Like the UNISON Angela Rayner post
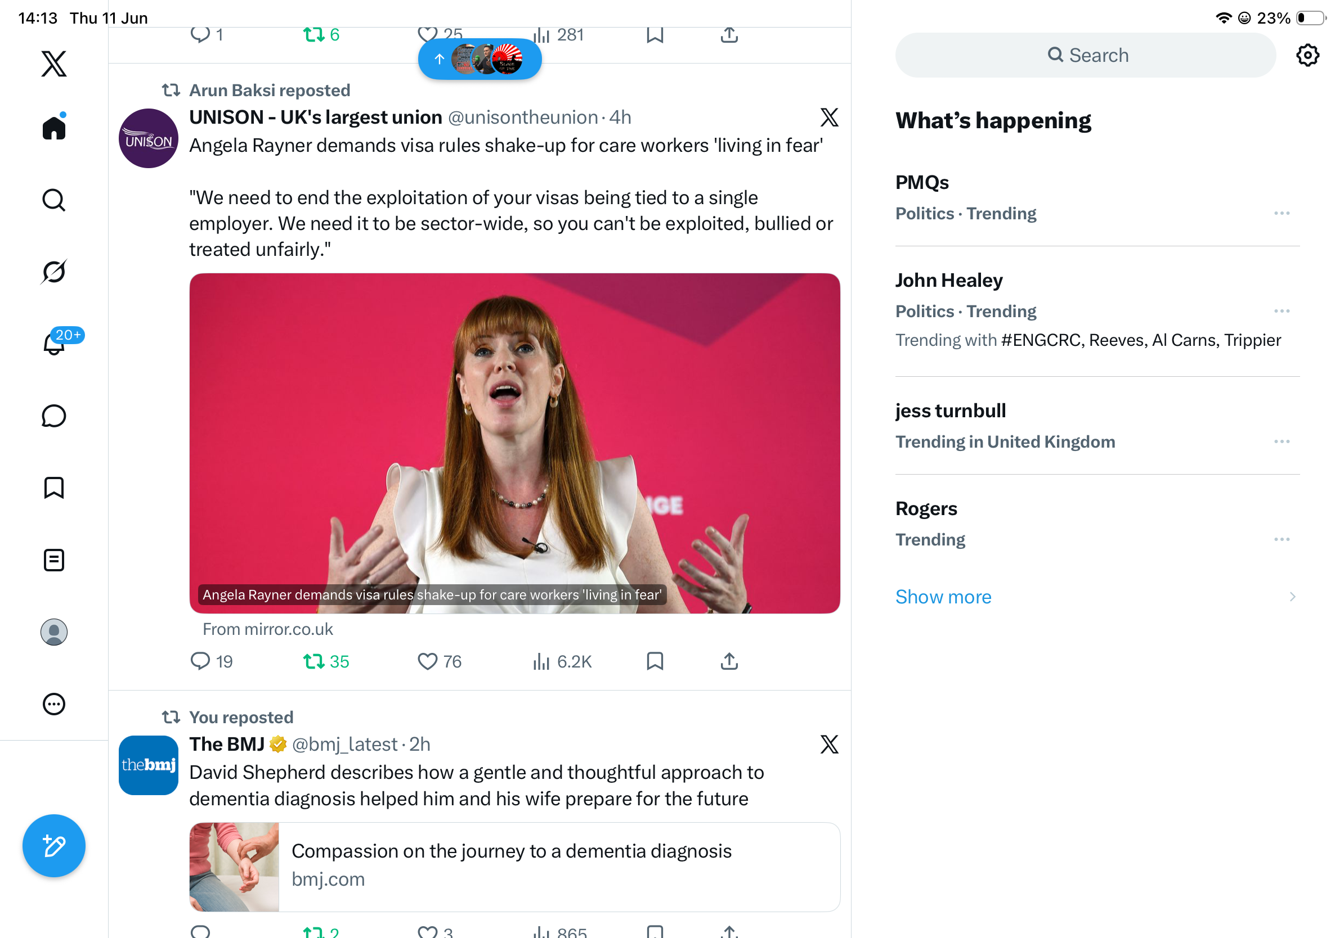The width and height of the screenshot is (1344, 938). [440, 661]
